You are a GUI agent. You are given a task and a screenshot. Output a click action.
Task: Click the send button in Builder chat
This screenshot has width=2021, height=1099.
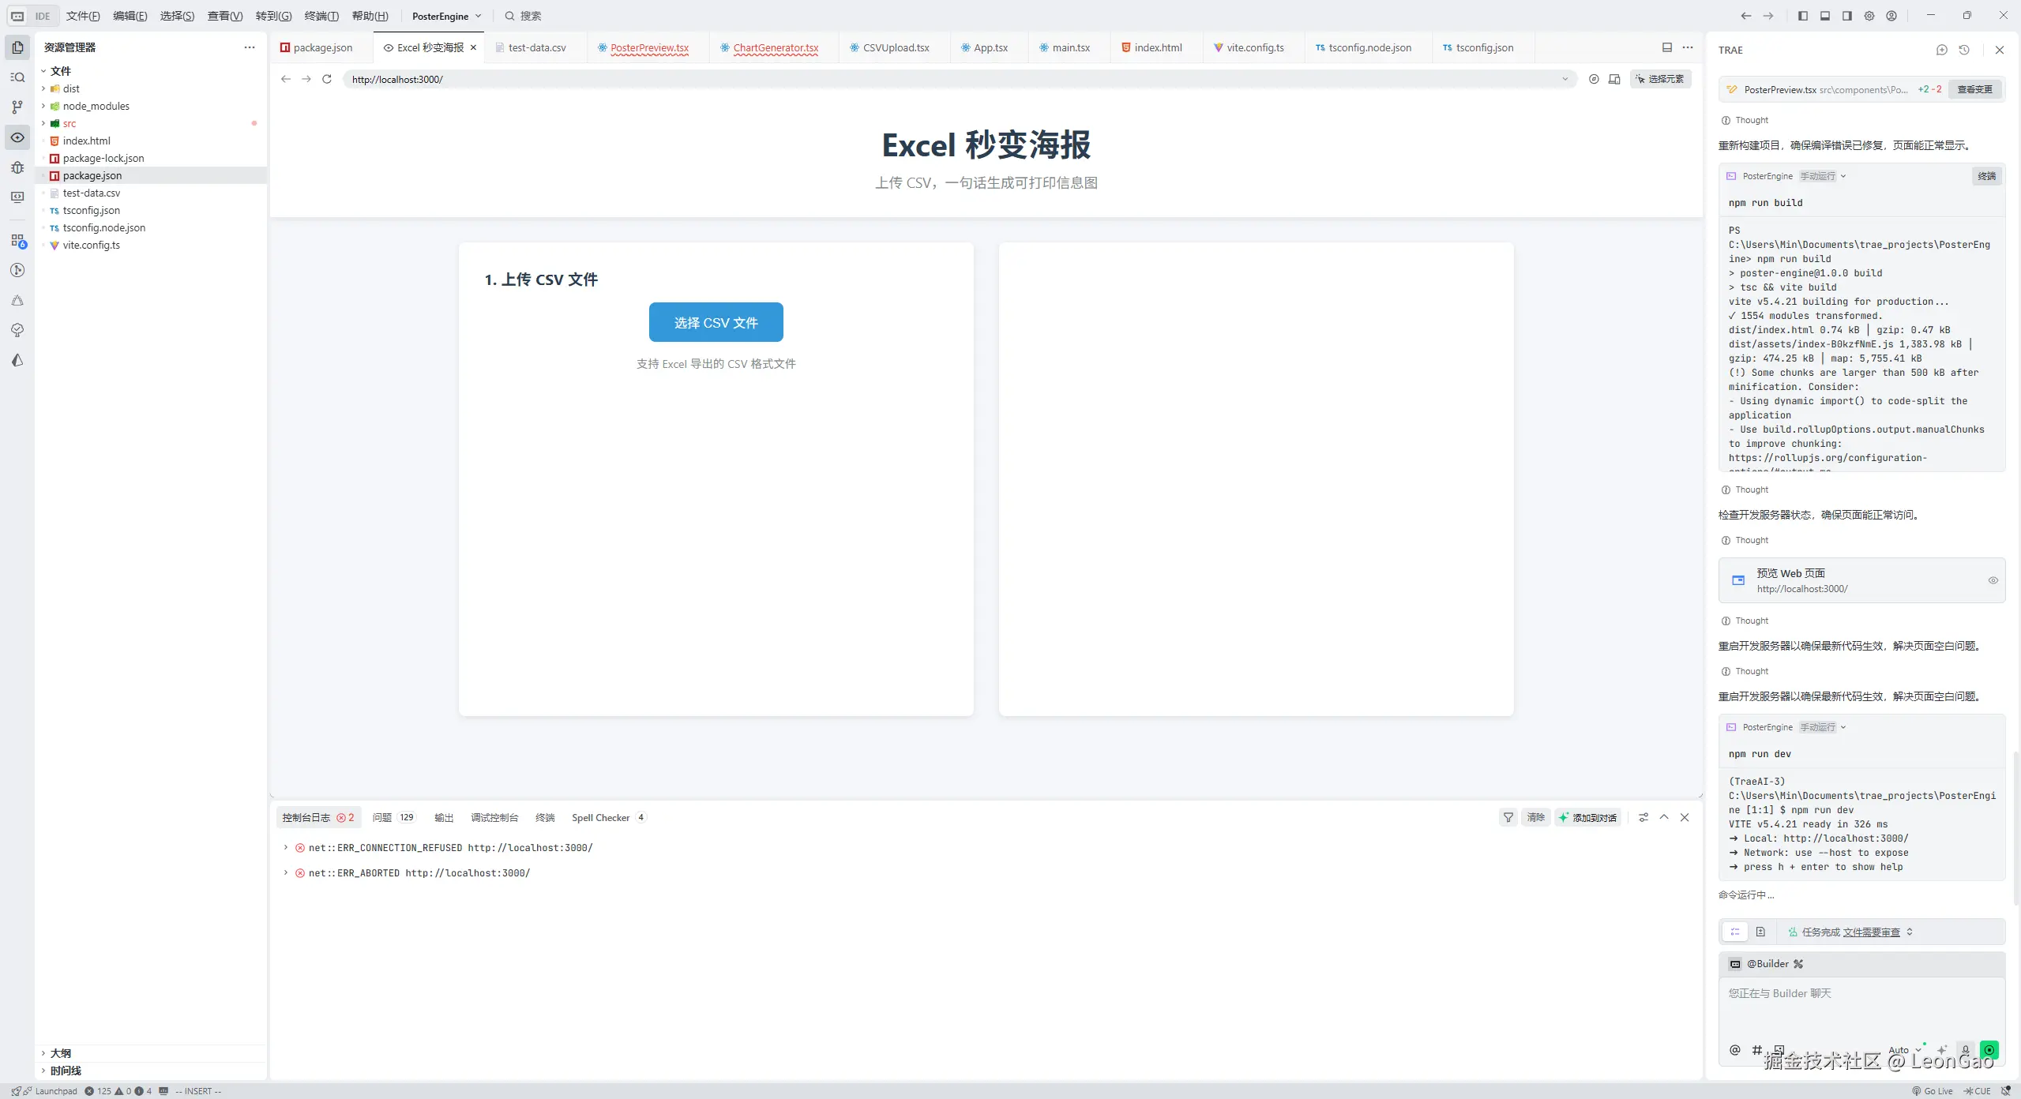pyautogui.click(x=1989, y=1050)
